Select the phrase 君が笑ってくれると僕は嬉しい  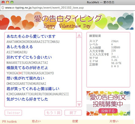click(x=33, y=89)
